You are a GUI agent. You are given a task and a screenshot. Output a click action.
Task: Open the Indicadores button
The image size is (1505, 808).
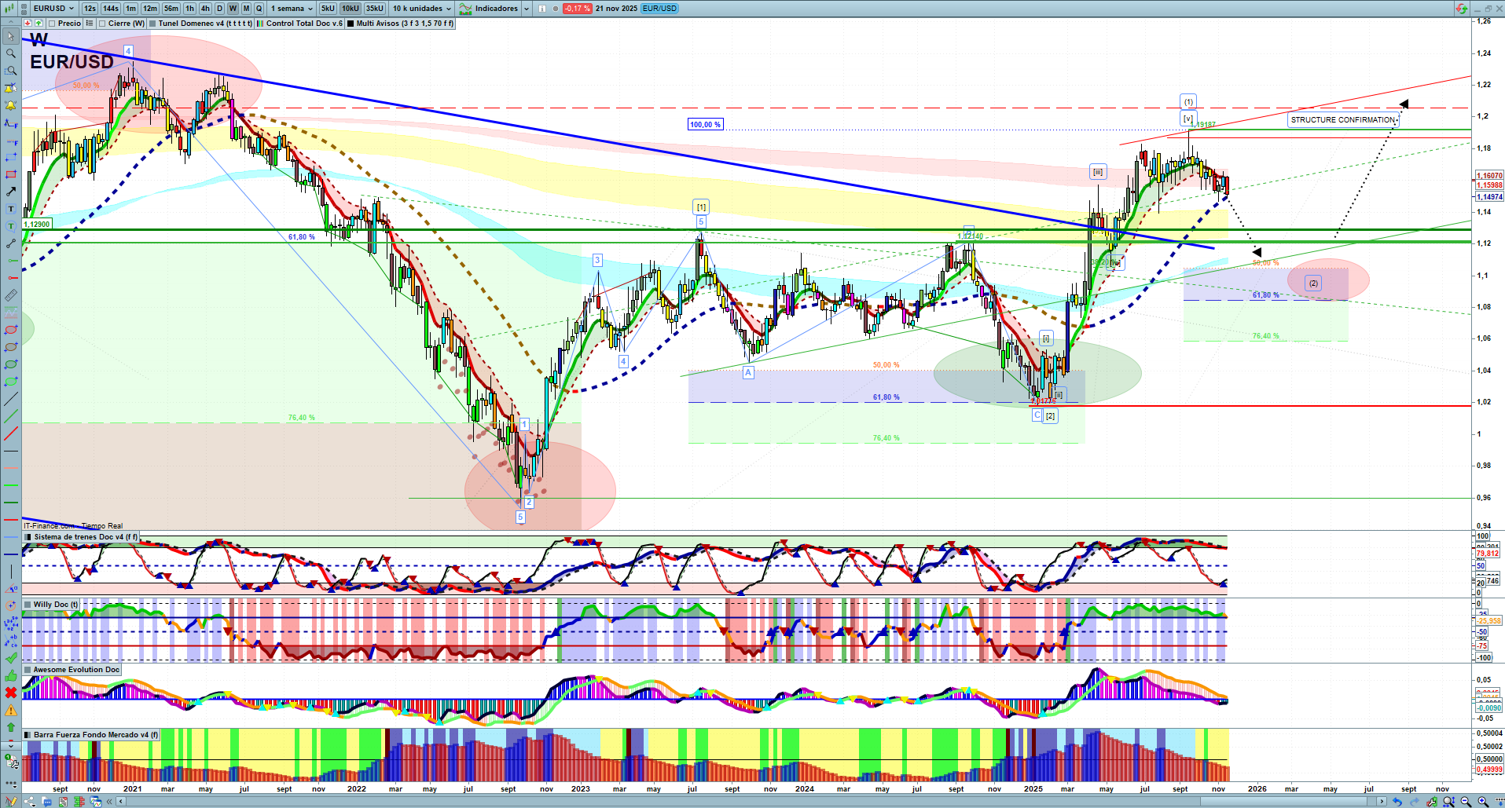[x=489, y=9]
